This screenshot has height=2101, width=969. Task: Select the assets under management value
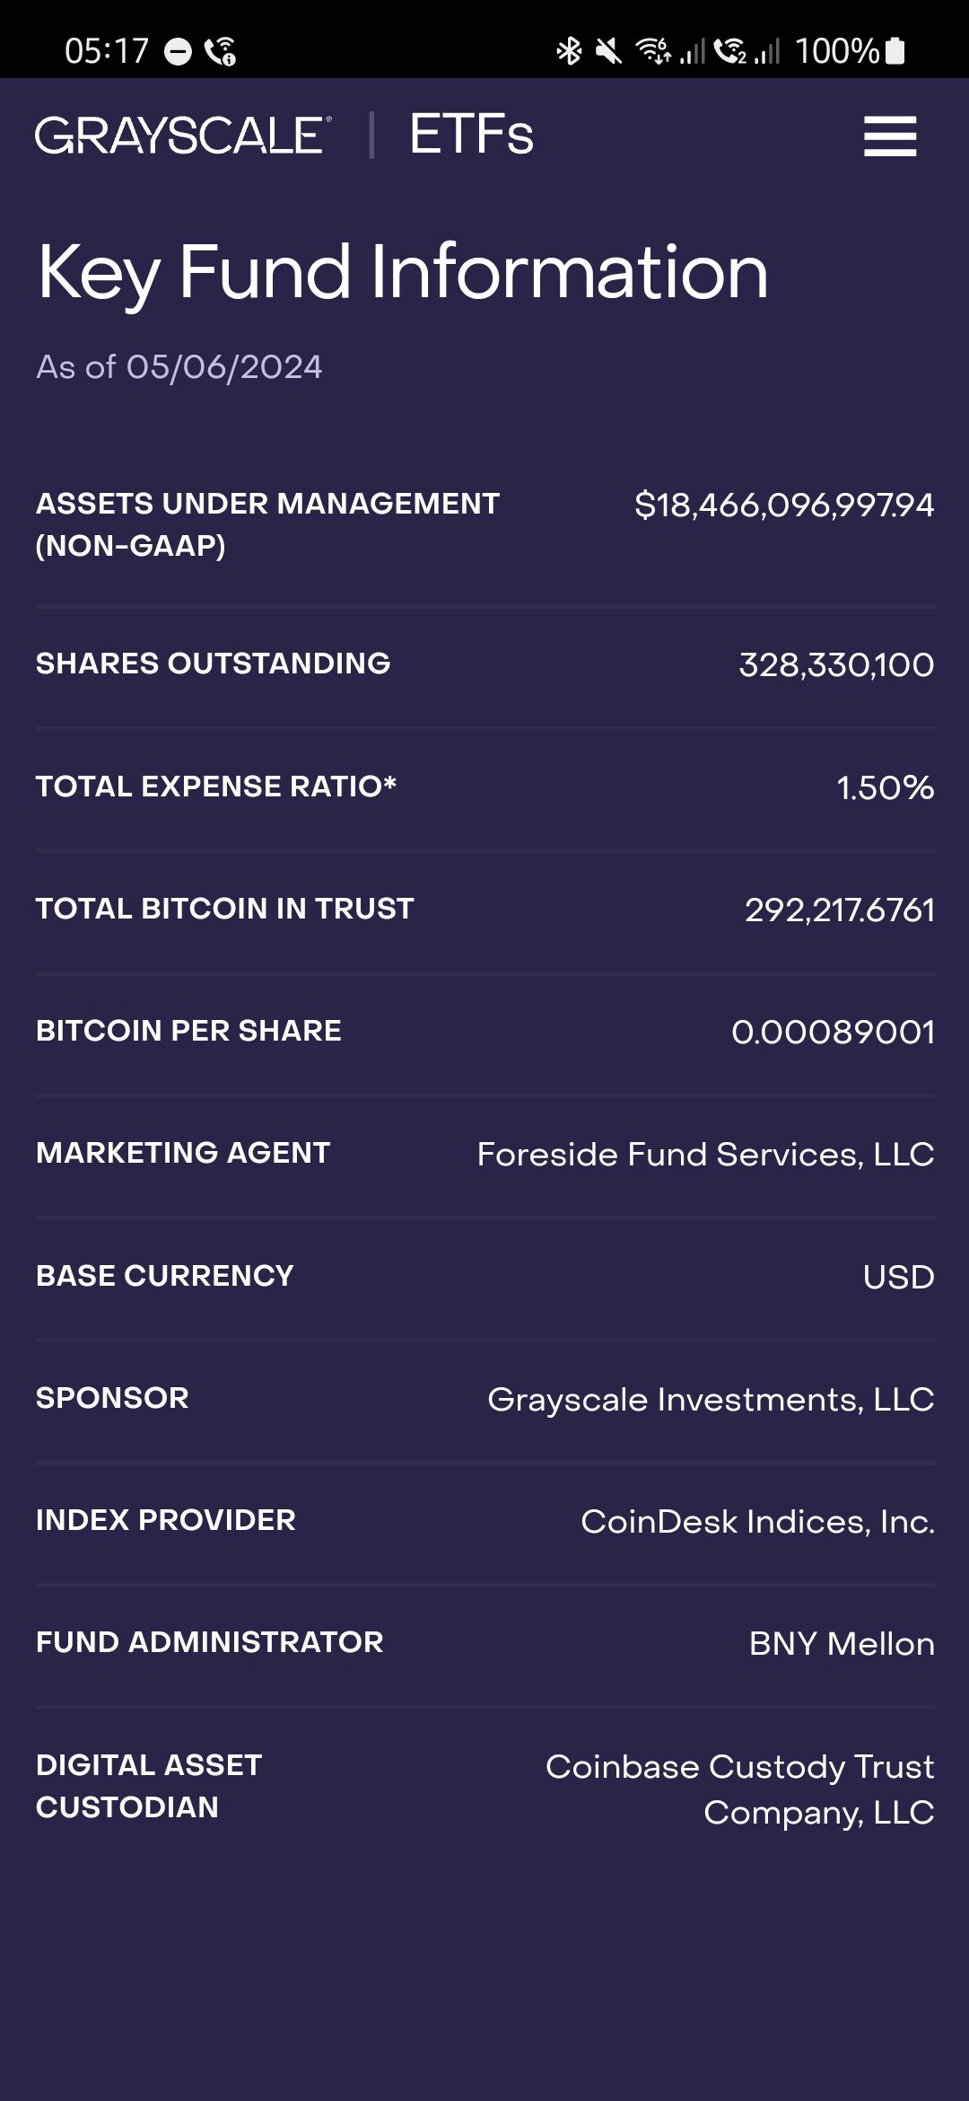point(783,505)
